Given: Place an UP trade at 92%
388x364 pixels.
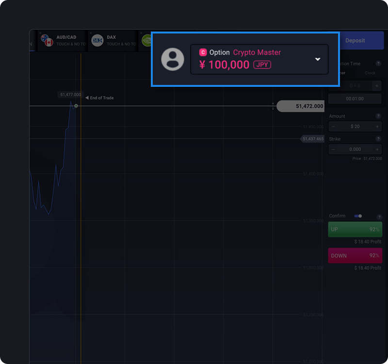Looking at the screenshot, I should click(x=355, y=229).
